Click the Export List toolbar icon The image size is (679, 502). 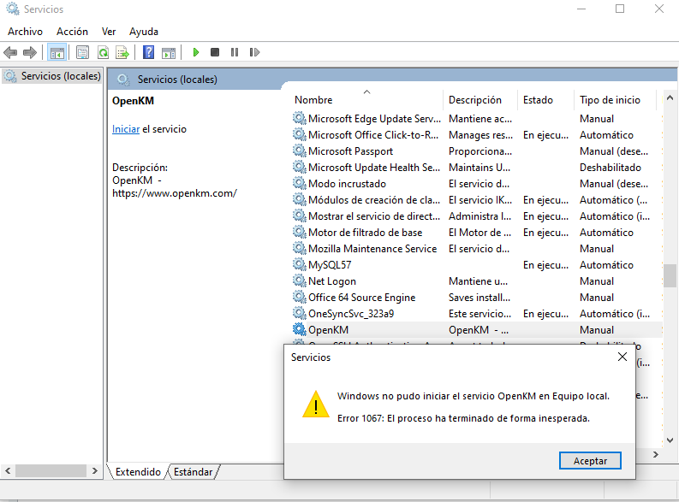point(122,52)
